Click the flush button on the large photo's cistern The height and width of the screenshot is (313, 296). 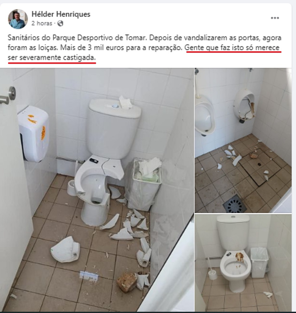(x=115, y=106)
